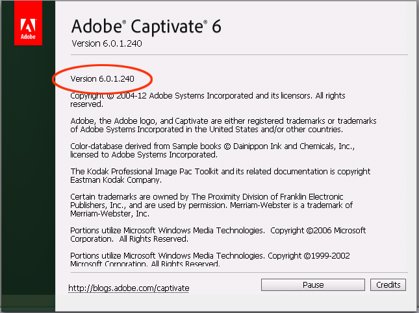Select the registered trademarks notice paragraph
Viewport: 419px width, 313px height.
[x=223, y=125]
